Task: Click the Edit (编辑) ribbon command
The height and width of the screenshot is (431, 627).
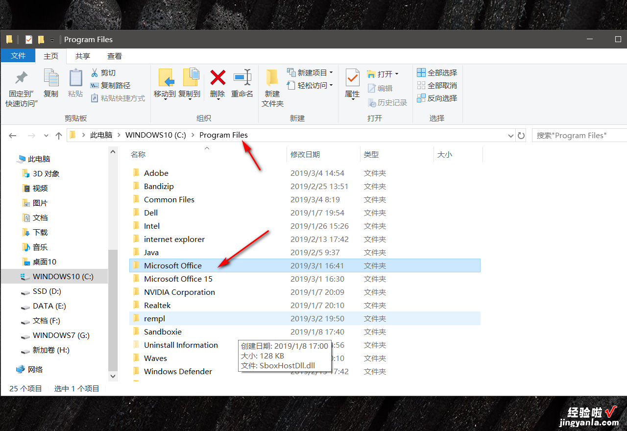Action: point(380,88)
